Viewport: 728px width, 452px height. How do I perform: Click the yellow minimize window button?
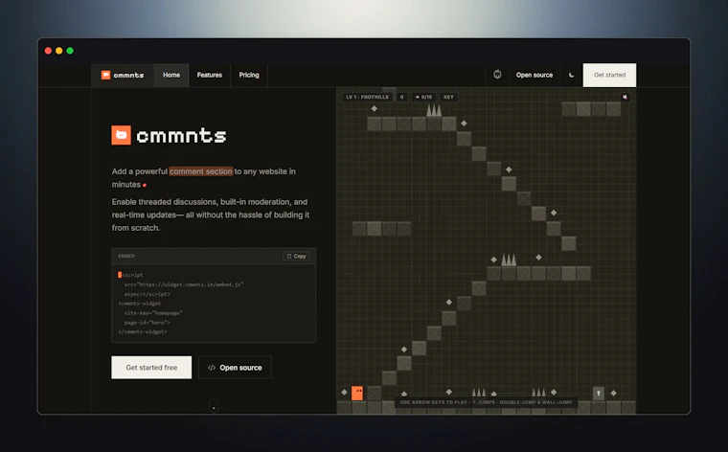[x=59, y=51]
